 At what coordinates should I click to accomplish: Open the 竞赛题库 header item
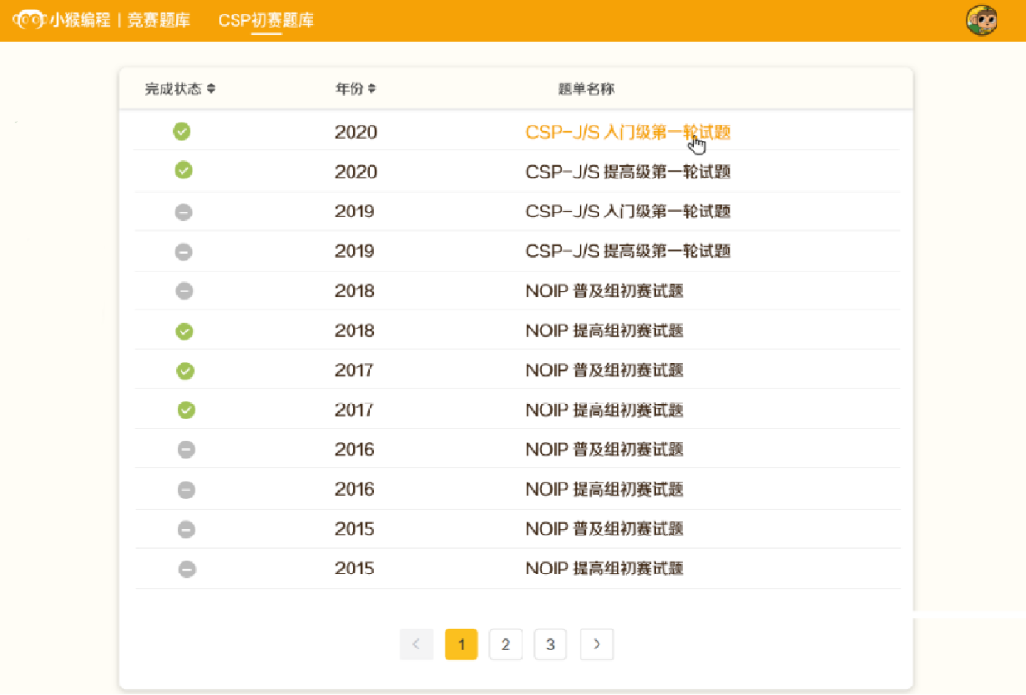[159, 20]
